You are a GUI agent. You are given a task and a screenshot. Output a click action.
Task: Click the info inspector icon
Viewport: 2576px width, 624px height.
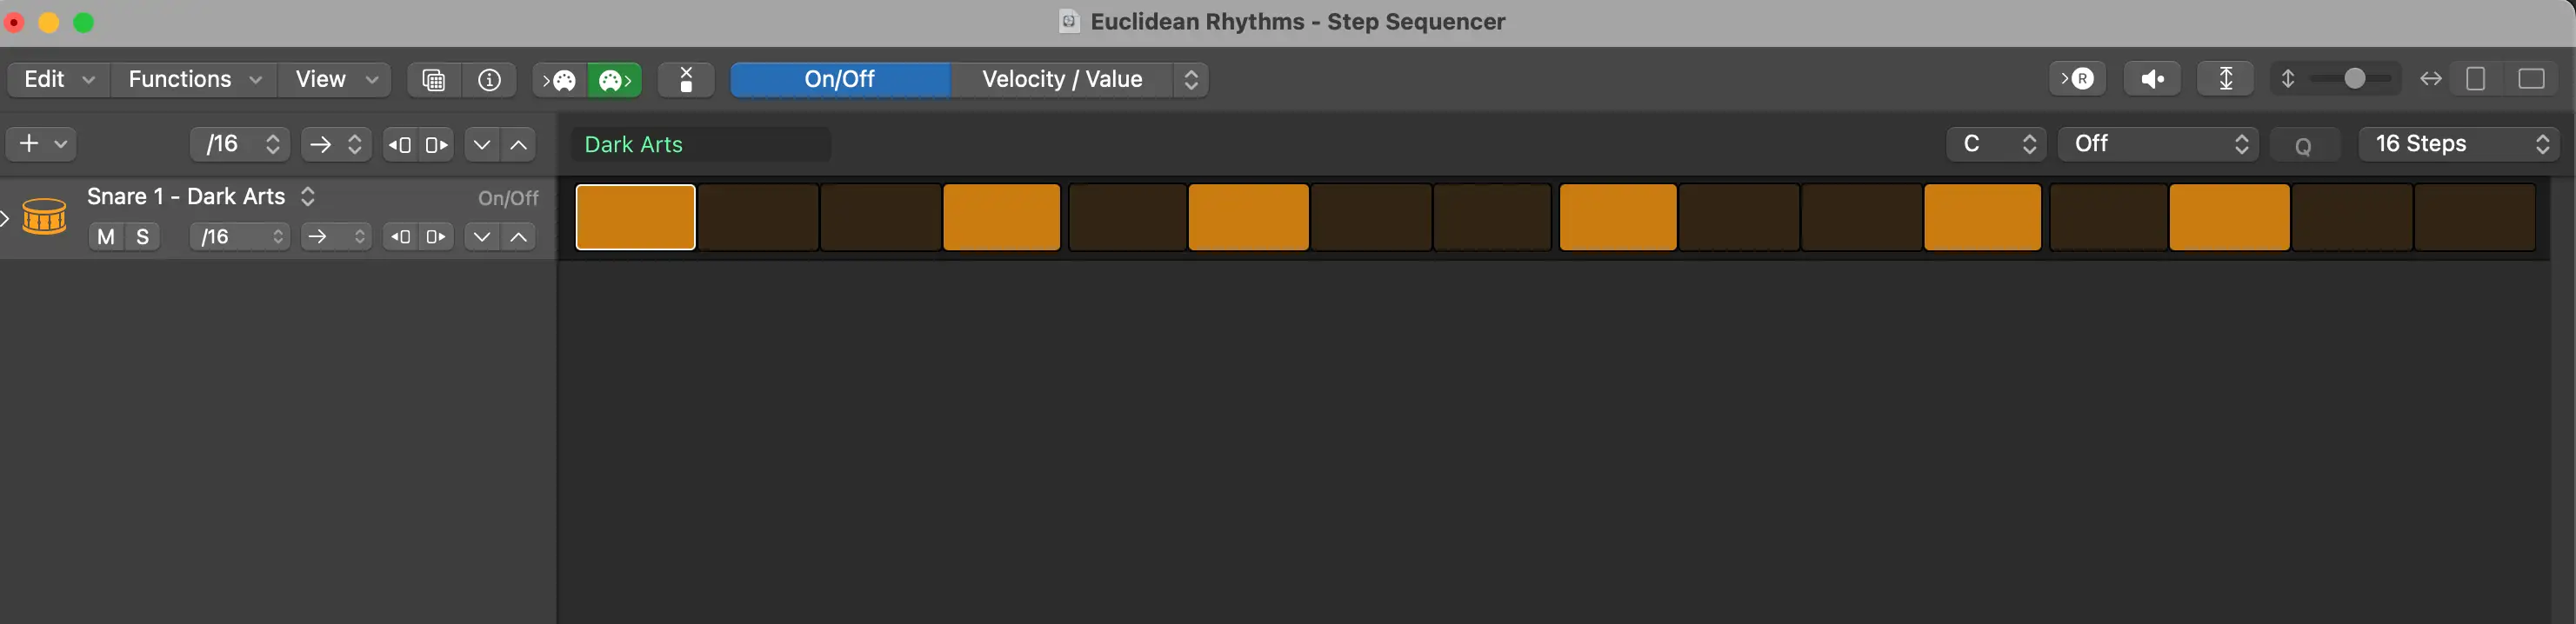[x=489, y=80]
